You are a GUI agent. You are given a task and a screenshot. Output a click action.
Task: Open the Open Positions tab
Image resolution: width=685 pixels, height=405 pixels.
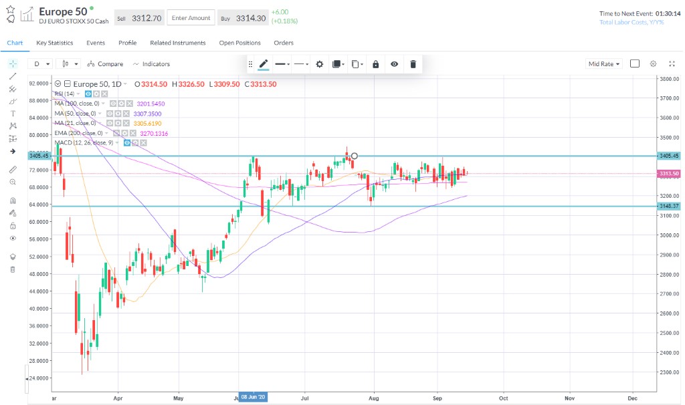pos(239,43)
